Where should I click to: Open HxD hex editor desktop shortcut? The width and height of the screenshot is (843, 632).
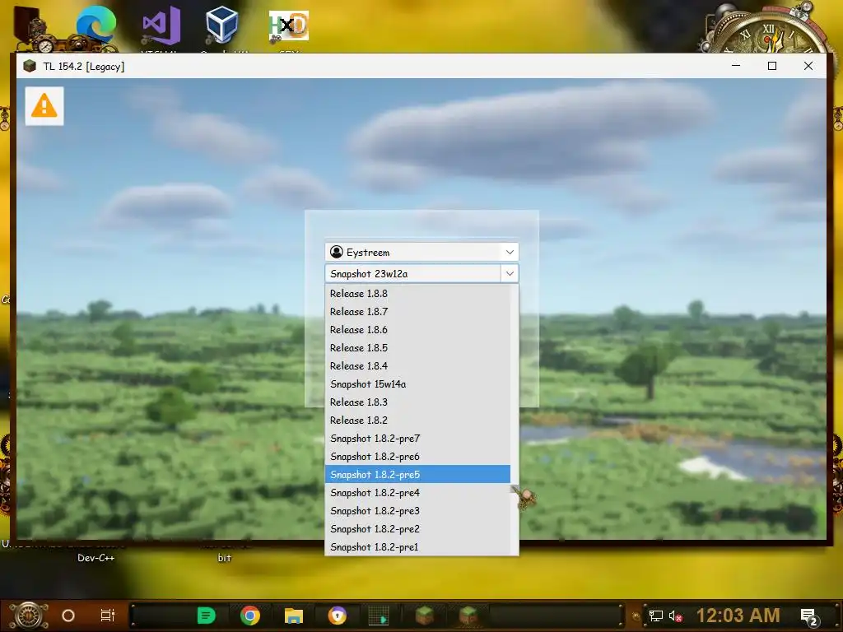tap(289, 26)
